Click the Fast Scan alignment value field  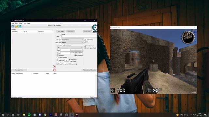66,60
